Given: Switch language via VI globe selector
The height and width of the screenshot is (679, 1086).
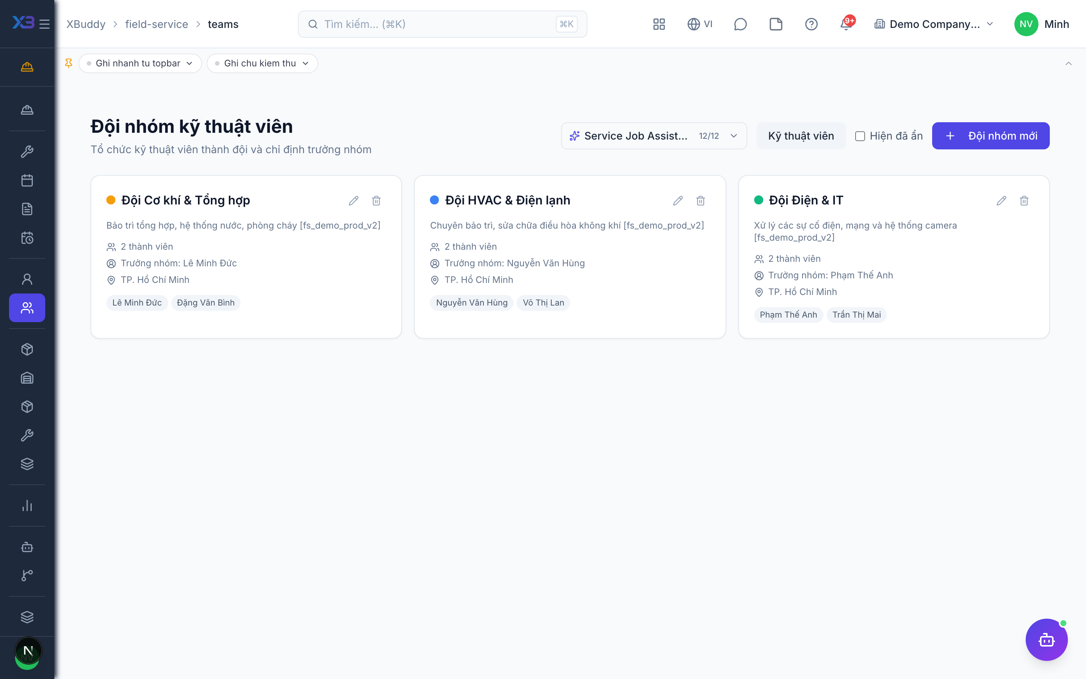Looking at the screenshot, I should [x=700, y=24].
